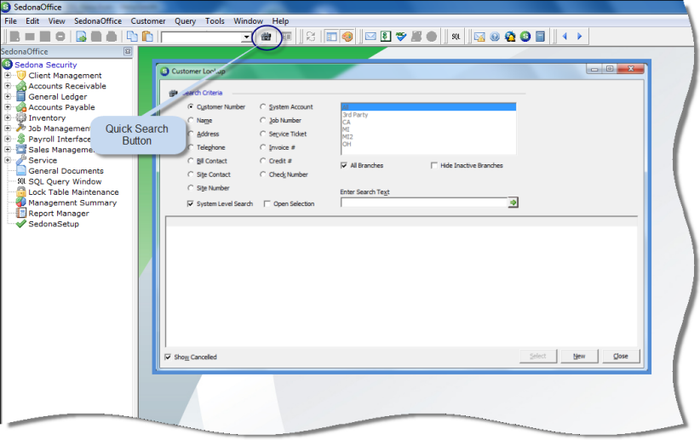Click the Copy icon in the toolbar

[132, 37]
